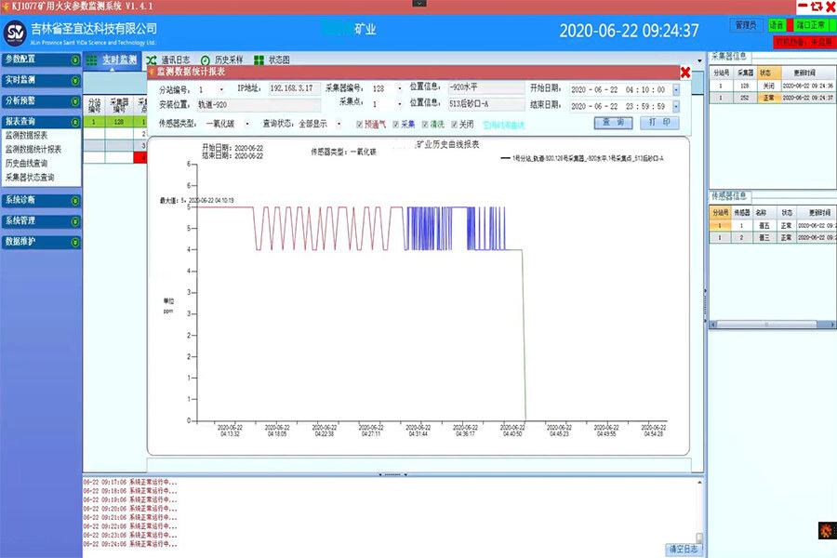The height and width of the screenshot is (558, 837).
Task: Open 采集器状态查询 from the sidebar menu
Action: point(30,177)
